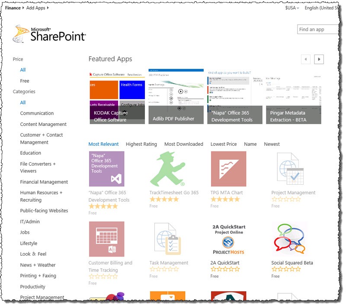Click the Find an app search box
The image size is (346, 308).
(318, 29)
